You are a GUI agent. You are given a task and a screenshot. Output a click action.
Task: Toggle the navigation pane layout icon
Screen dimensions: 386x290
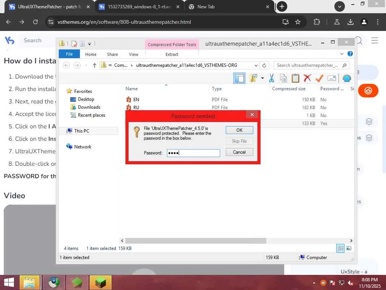[x=239, y=79]
